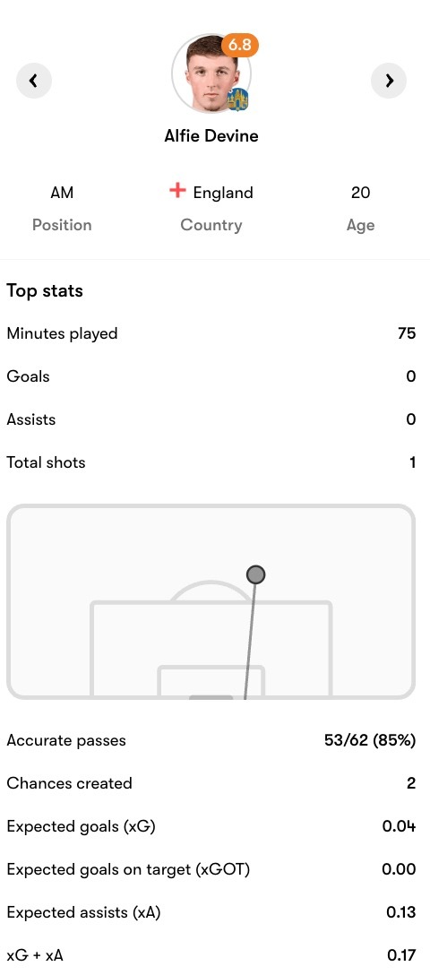
Task: Tap the England flag icon
Action: [x=177, y=192]
